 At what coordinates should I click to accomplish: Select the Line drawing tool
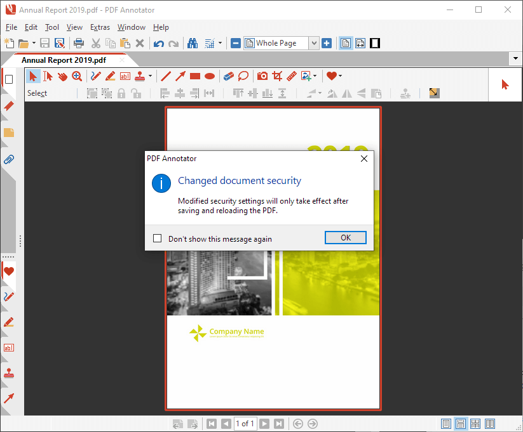coord(166,76)
